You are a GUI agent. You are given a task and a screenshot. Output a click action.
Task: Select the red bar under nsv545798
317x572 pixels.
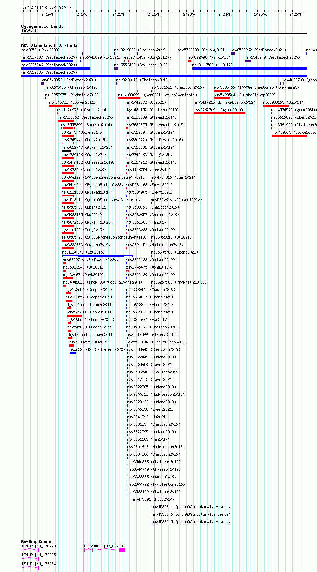(x=74, y=316)
